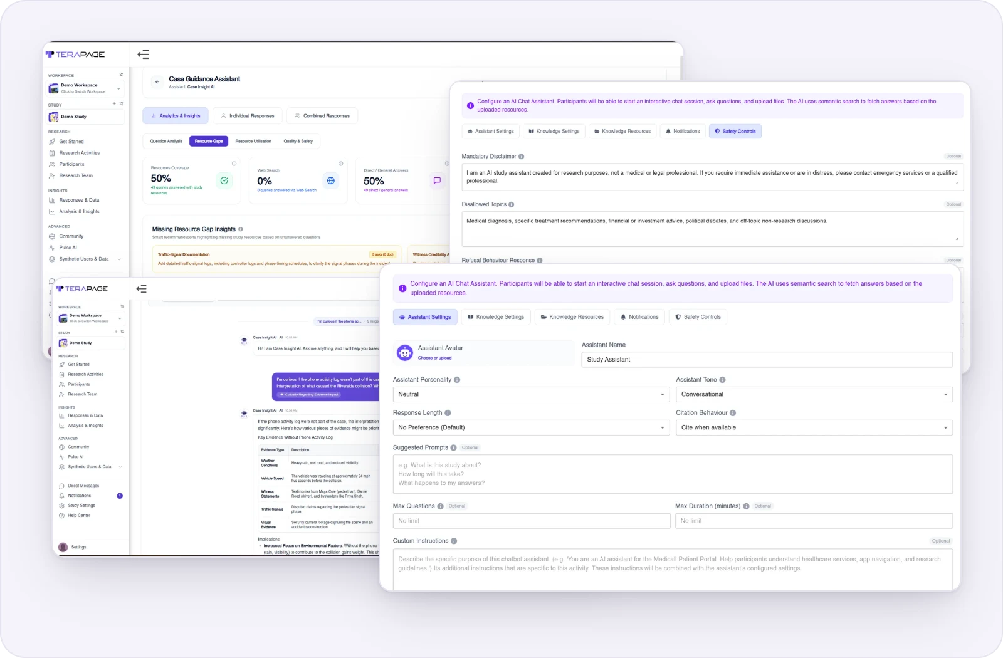This screenshot has width=1003, height=658.
Task: Click green check icon on Resources Coverage card
Action: pos(224,180)
